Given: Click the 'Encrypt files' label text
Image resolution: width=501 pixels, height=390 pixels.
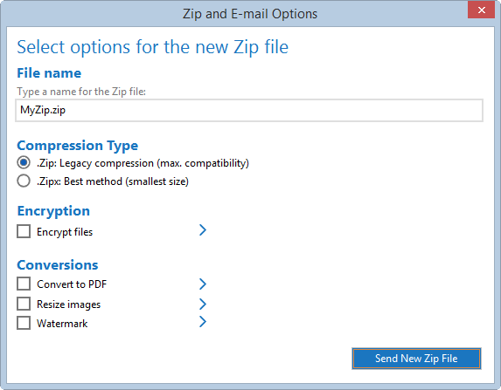Looking at the screenshot, I should [x=65, y=232].
